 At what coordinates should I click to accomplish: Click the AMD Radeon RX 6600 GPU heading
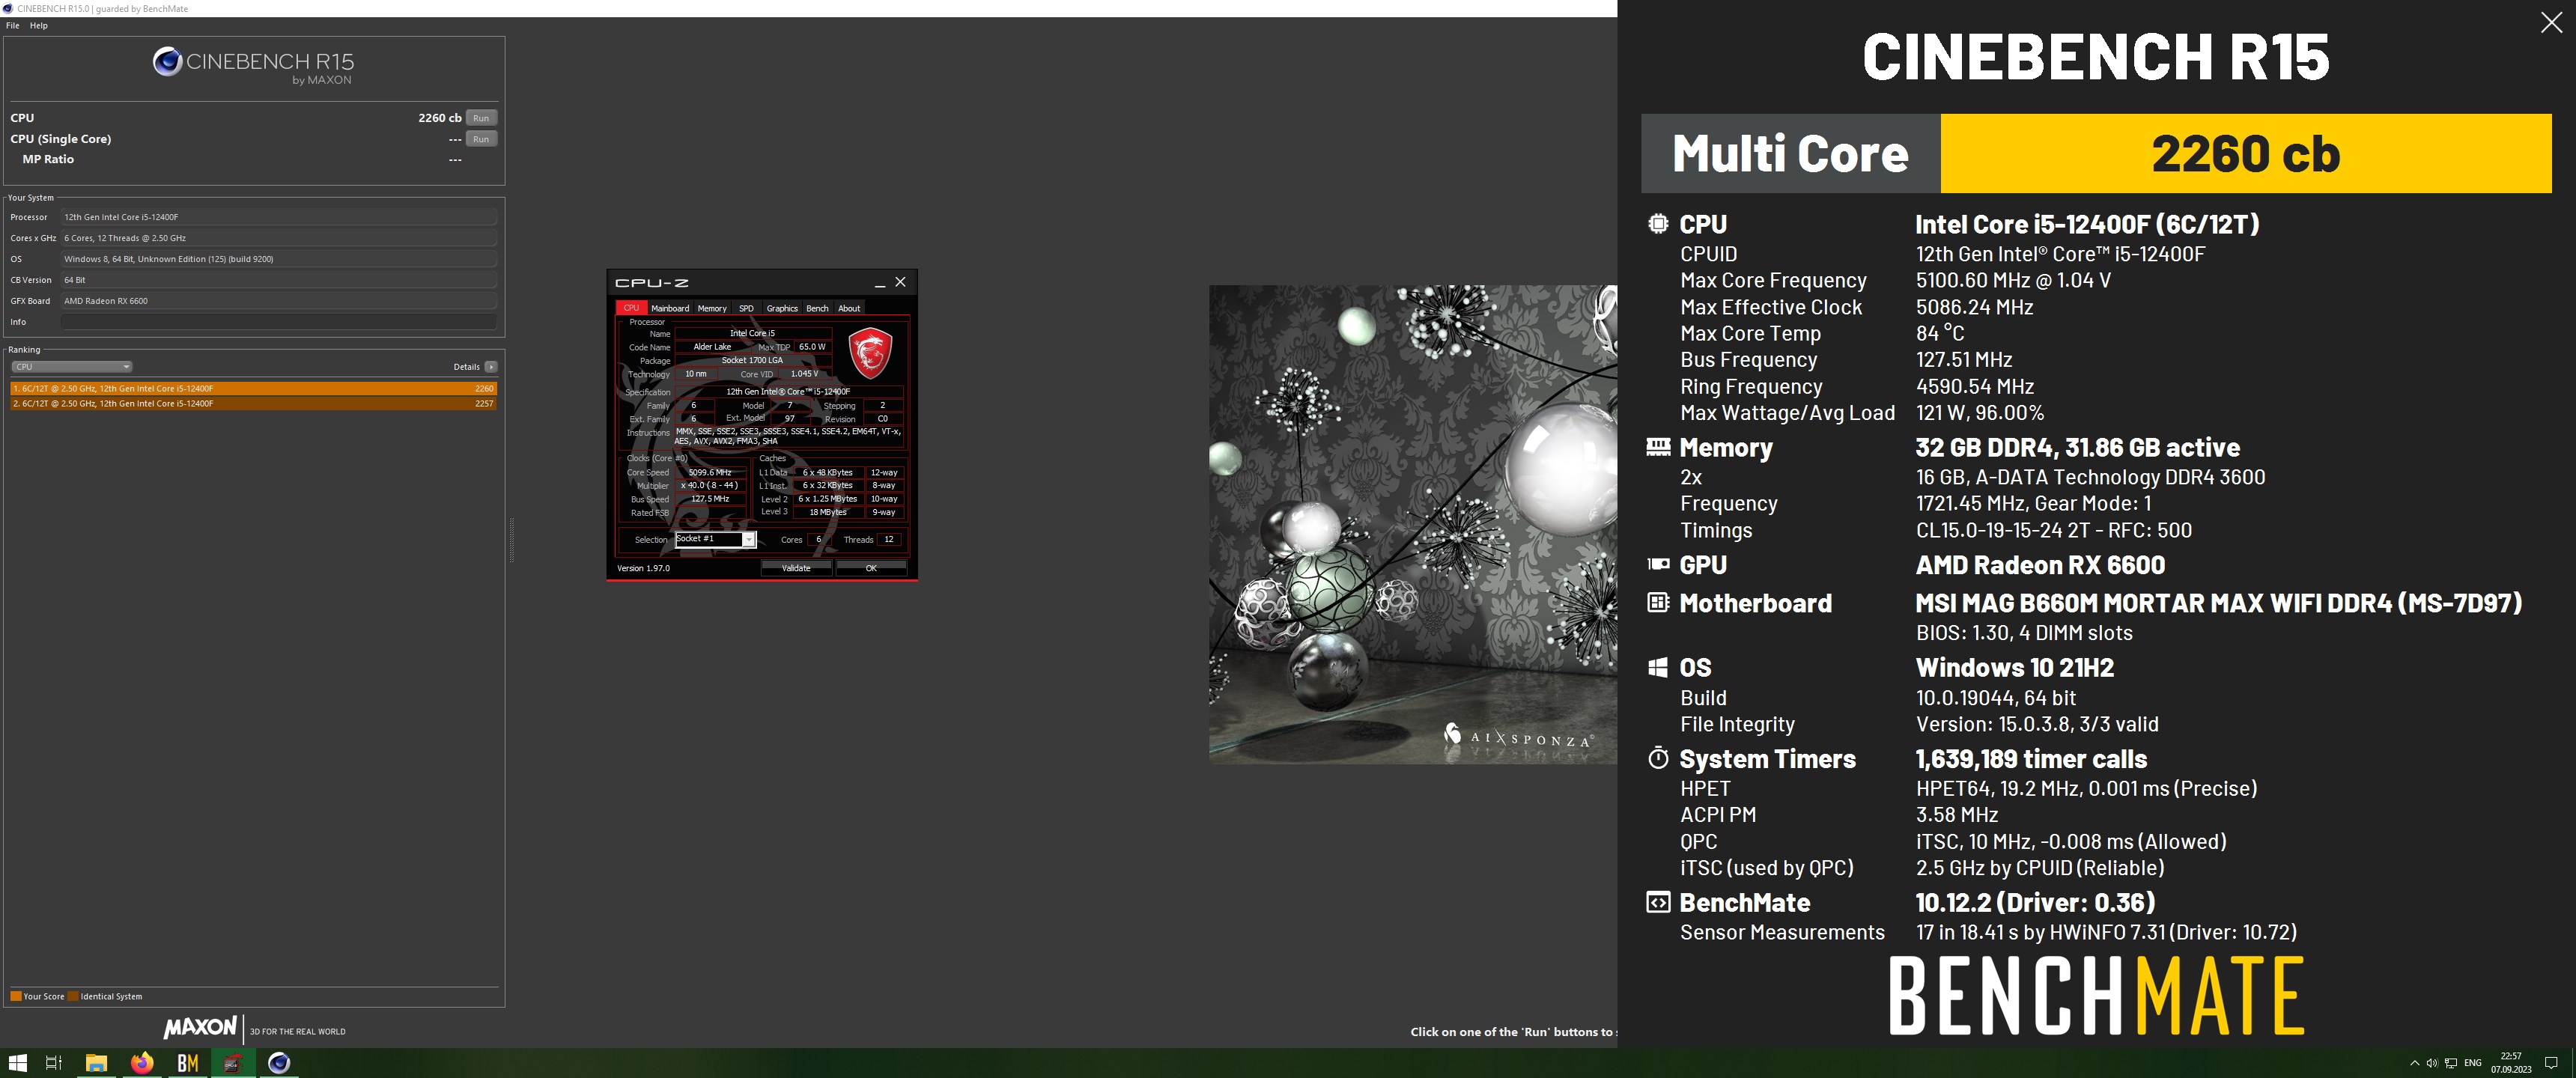[x=2040, y=565]
